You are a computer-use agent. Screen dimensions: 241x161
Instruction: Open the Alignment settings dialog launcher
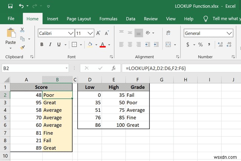(x=178, y=57)
